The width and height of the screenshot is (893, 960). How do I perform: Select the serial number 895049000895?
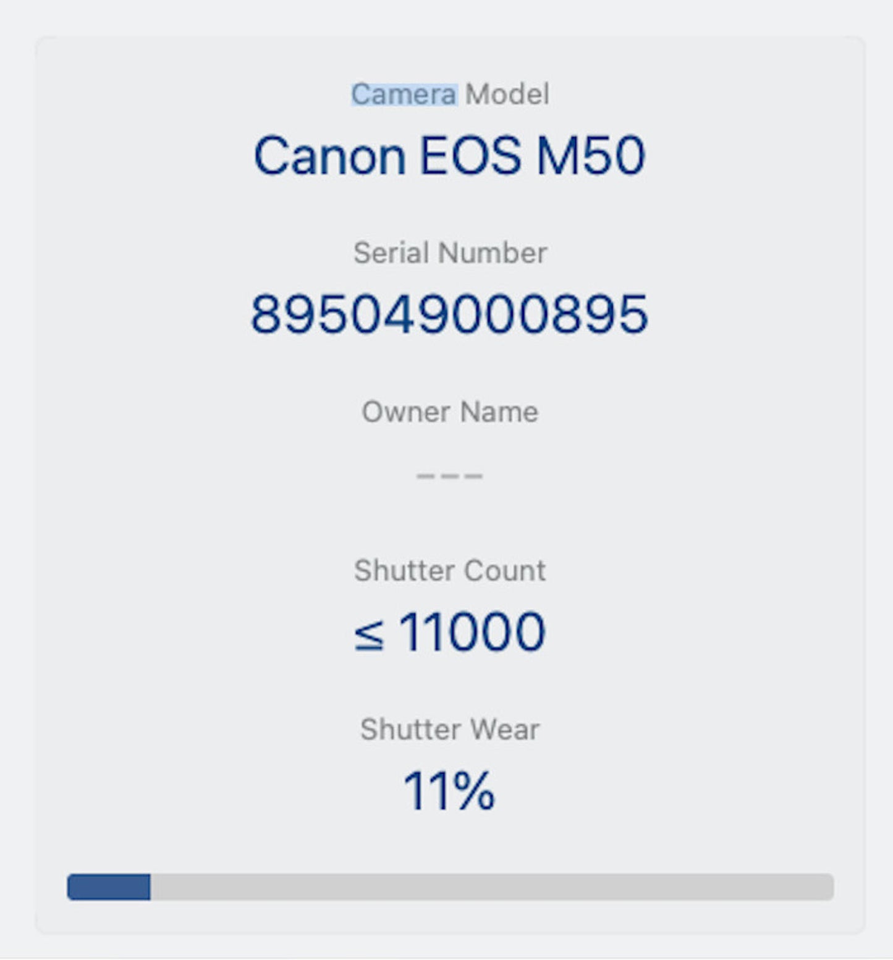[449, 314]
